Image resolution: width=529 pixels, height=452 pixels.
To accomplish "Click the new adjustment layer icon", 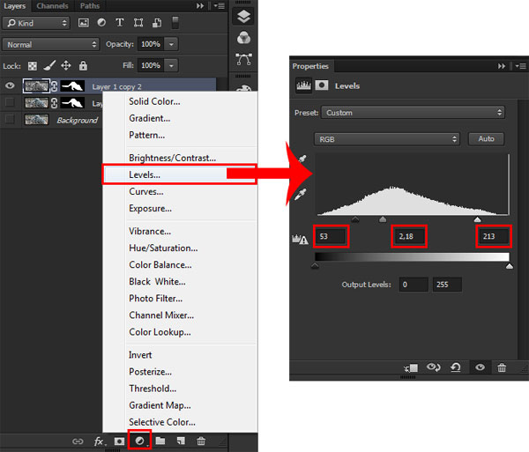I will 139,441.
